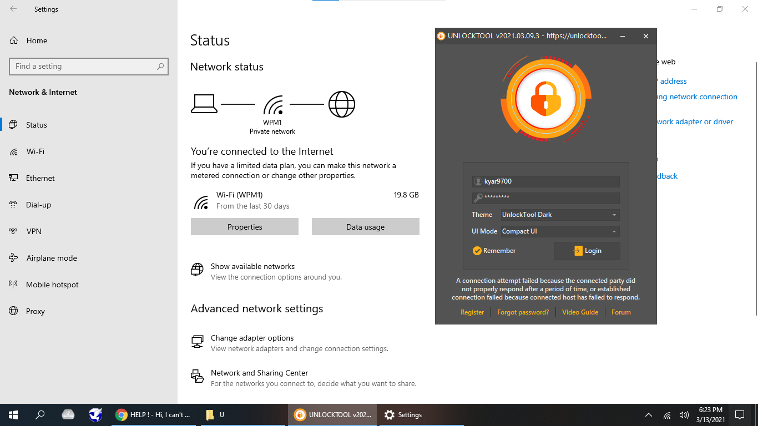Switch to the Chrome HELP window on the taskbar

[x=154, y=415]
